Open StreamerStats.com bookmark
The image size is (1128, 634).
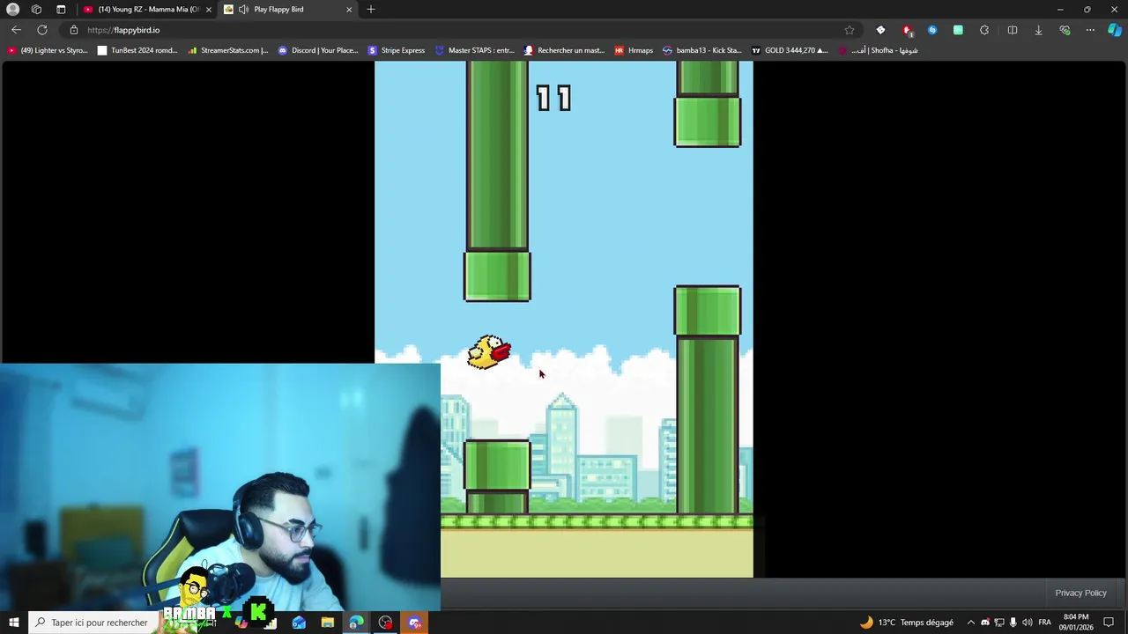(227, 50)
